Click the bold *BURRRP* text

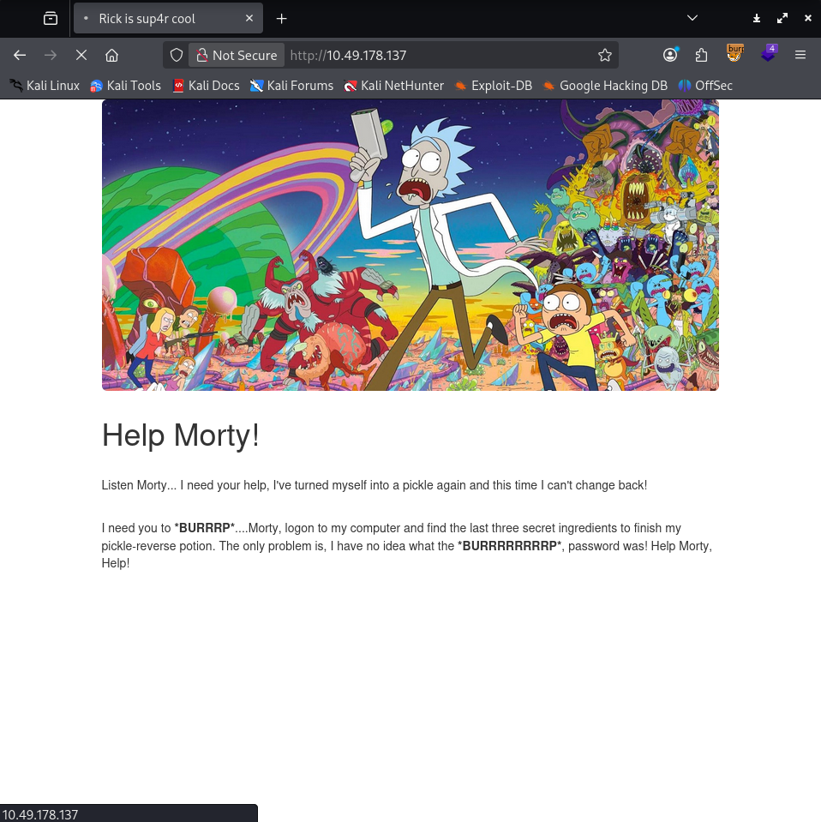pyautogui.click(x=205, y=528)
